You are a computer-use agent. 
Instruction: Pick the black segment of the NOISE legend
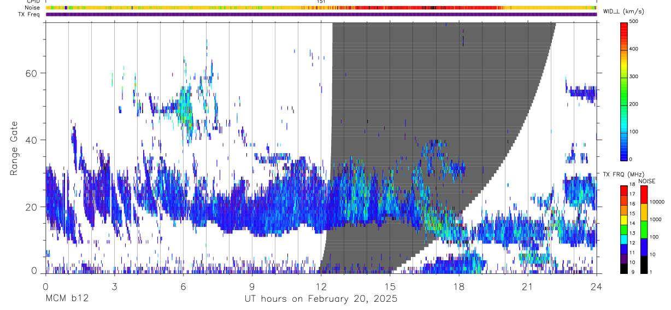click(644, 265)
